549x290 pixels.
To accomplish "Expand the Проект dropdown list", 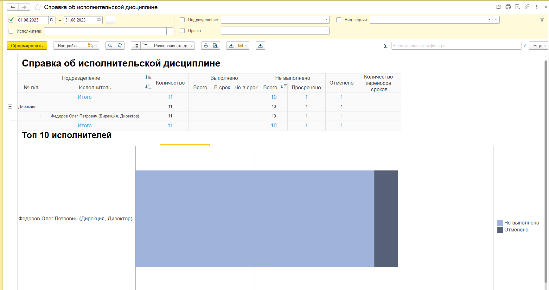I will point(326,31).
